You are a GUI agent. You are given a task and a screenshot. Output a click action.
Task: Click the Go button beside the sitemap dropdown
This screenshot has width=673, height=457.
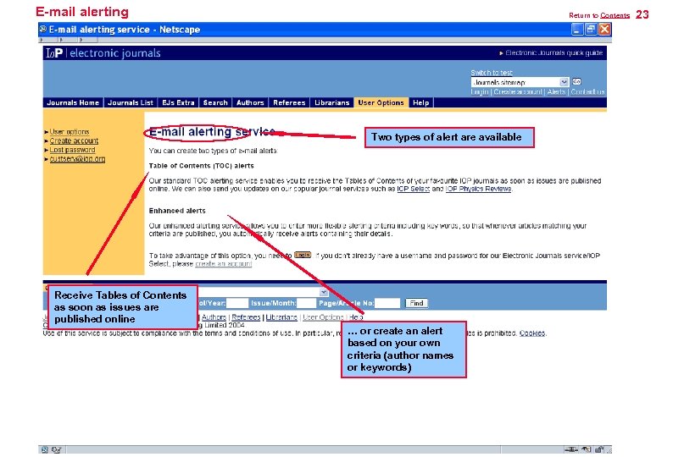pyautogui.click(x=576, y=81)
